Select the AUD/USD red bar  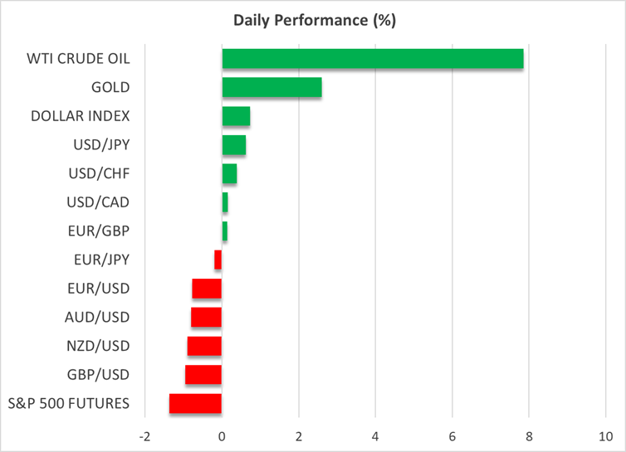(x=206, y=318)
